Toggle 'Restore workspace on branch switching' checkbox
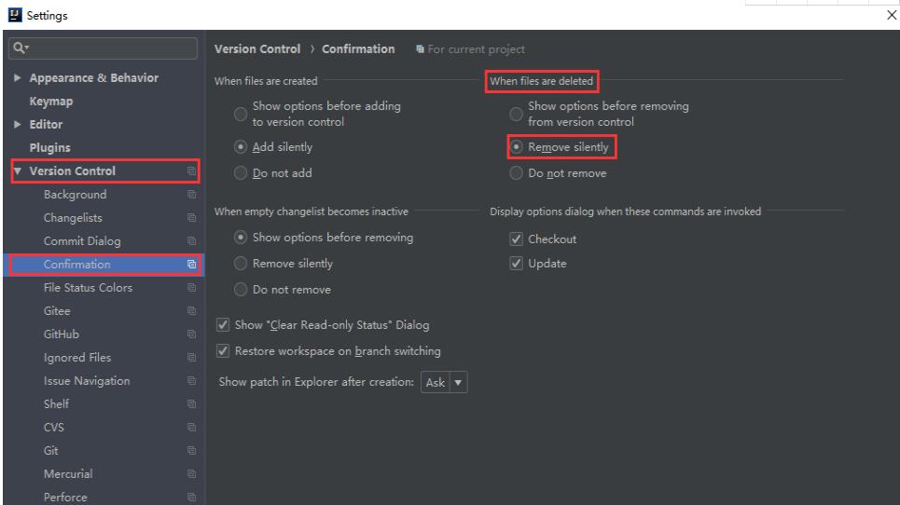 click(x=222, y=351)
